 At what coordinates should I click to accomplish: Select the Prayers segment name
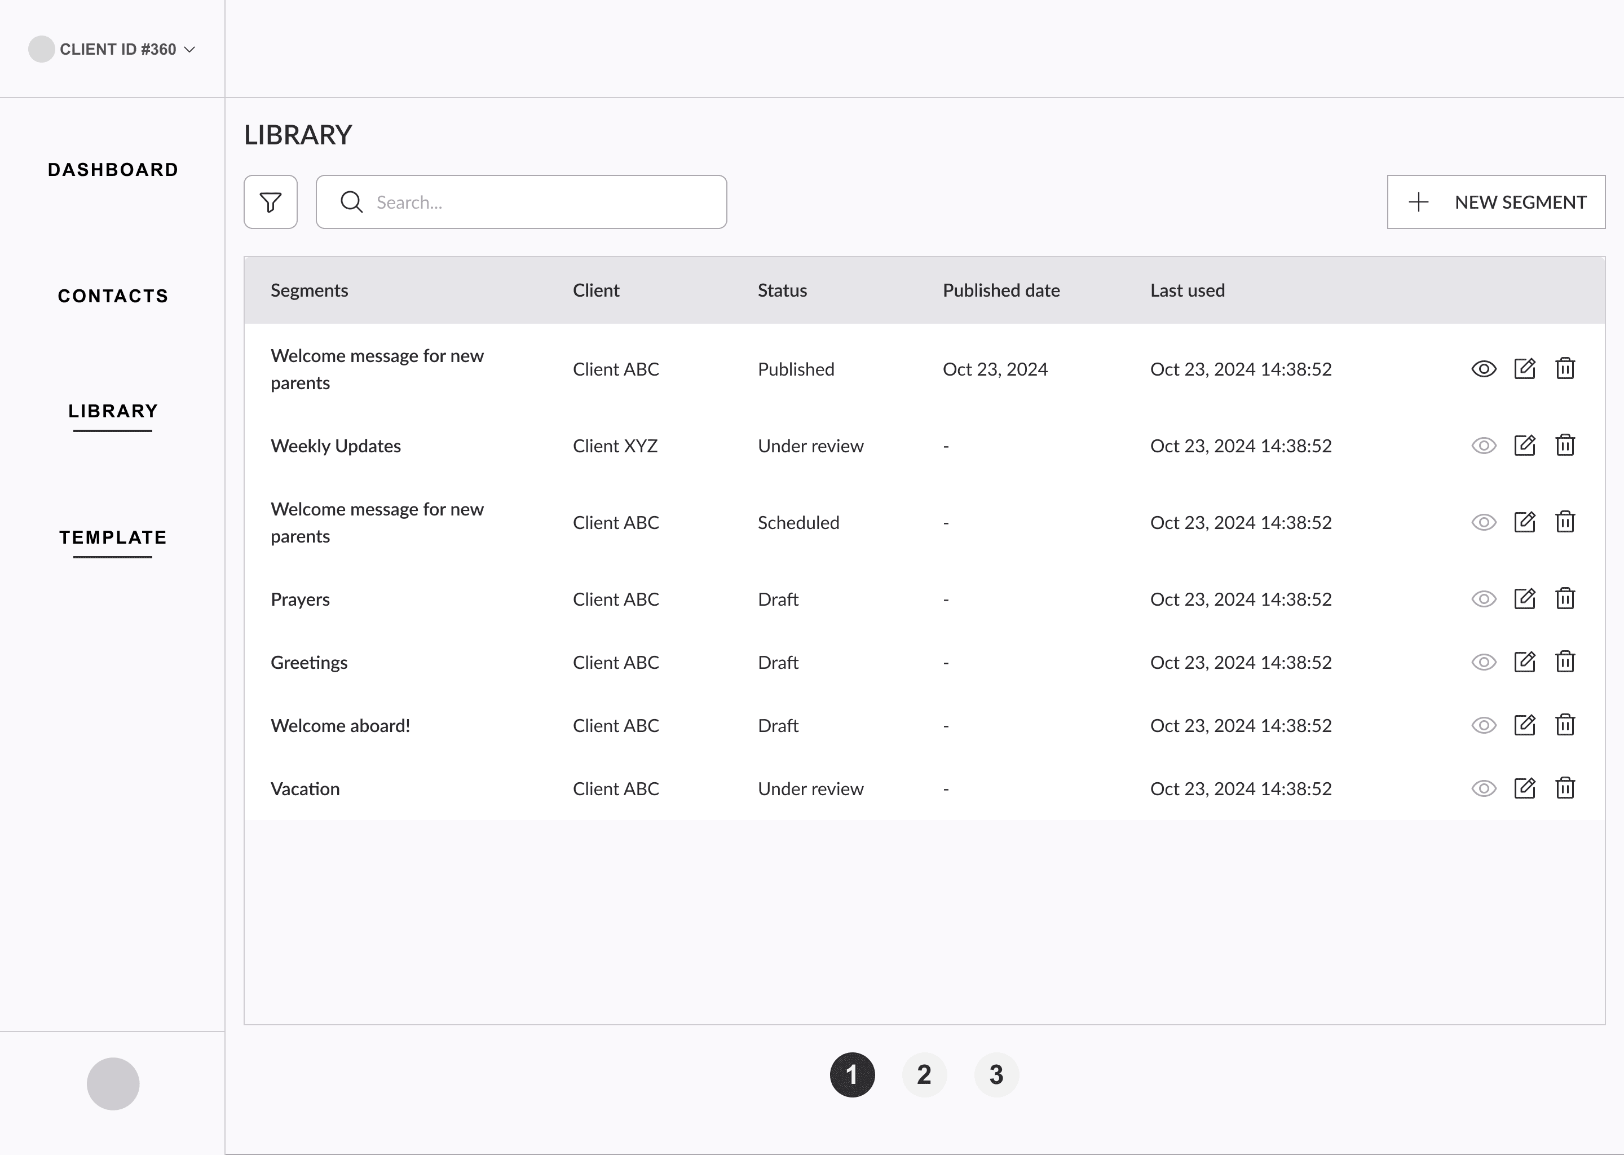coord(300,599)
